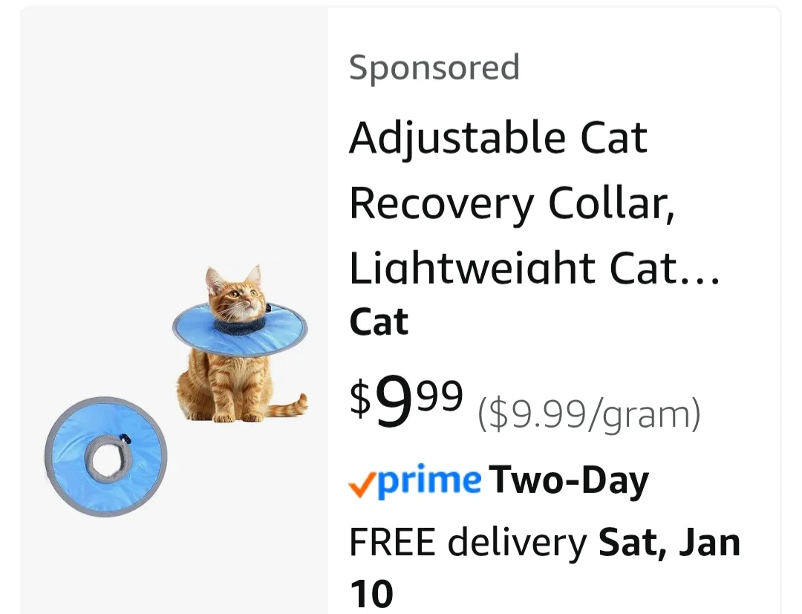
Task: Open the Adjustable Cat Recovery Collar title
Action: coord(535,203)
